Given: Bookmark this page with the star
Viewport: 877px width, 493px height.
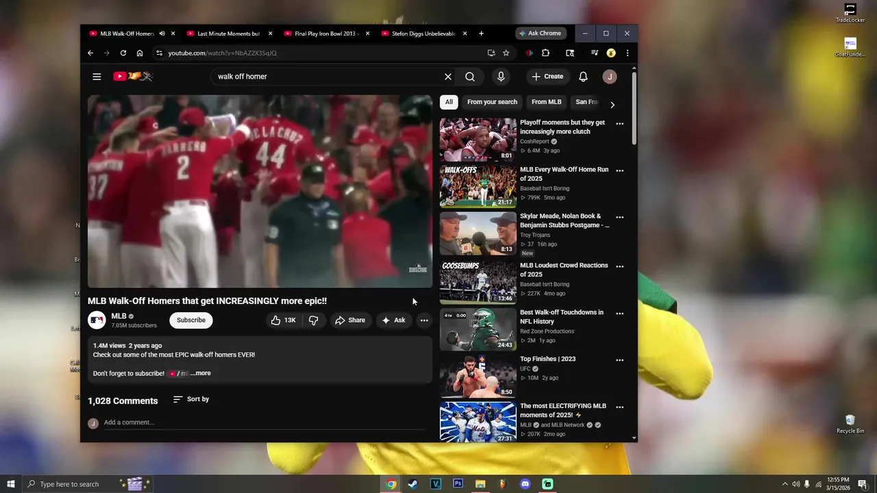Looking at the screenshot, I should click(x=506, y=53).
